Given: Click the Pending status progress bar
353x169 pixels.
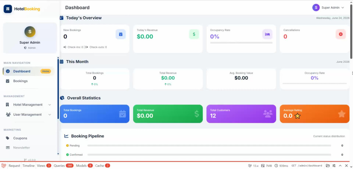Looking at the screenshot, I should tap(209, 146).
